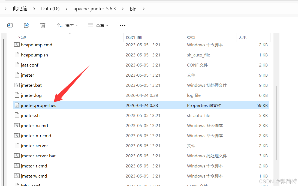
Task: Click the 59 KB size cell
Action: 262,105
